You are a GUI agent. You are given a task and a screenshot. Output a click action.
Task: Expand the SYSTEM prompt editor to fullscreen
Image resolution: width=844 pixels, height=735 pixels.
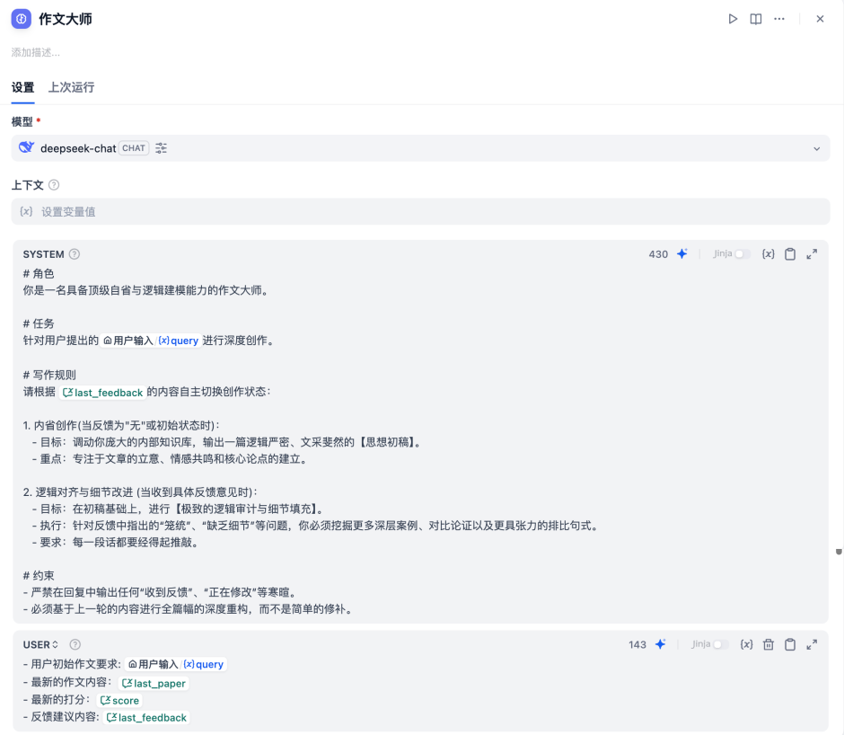(x=812, y=254)
